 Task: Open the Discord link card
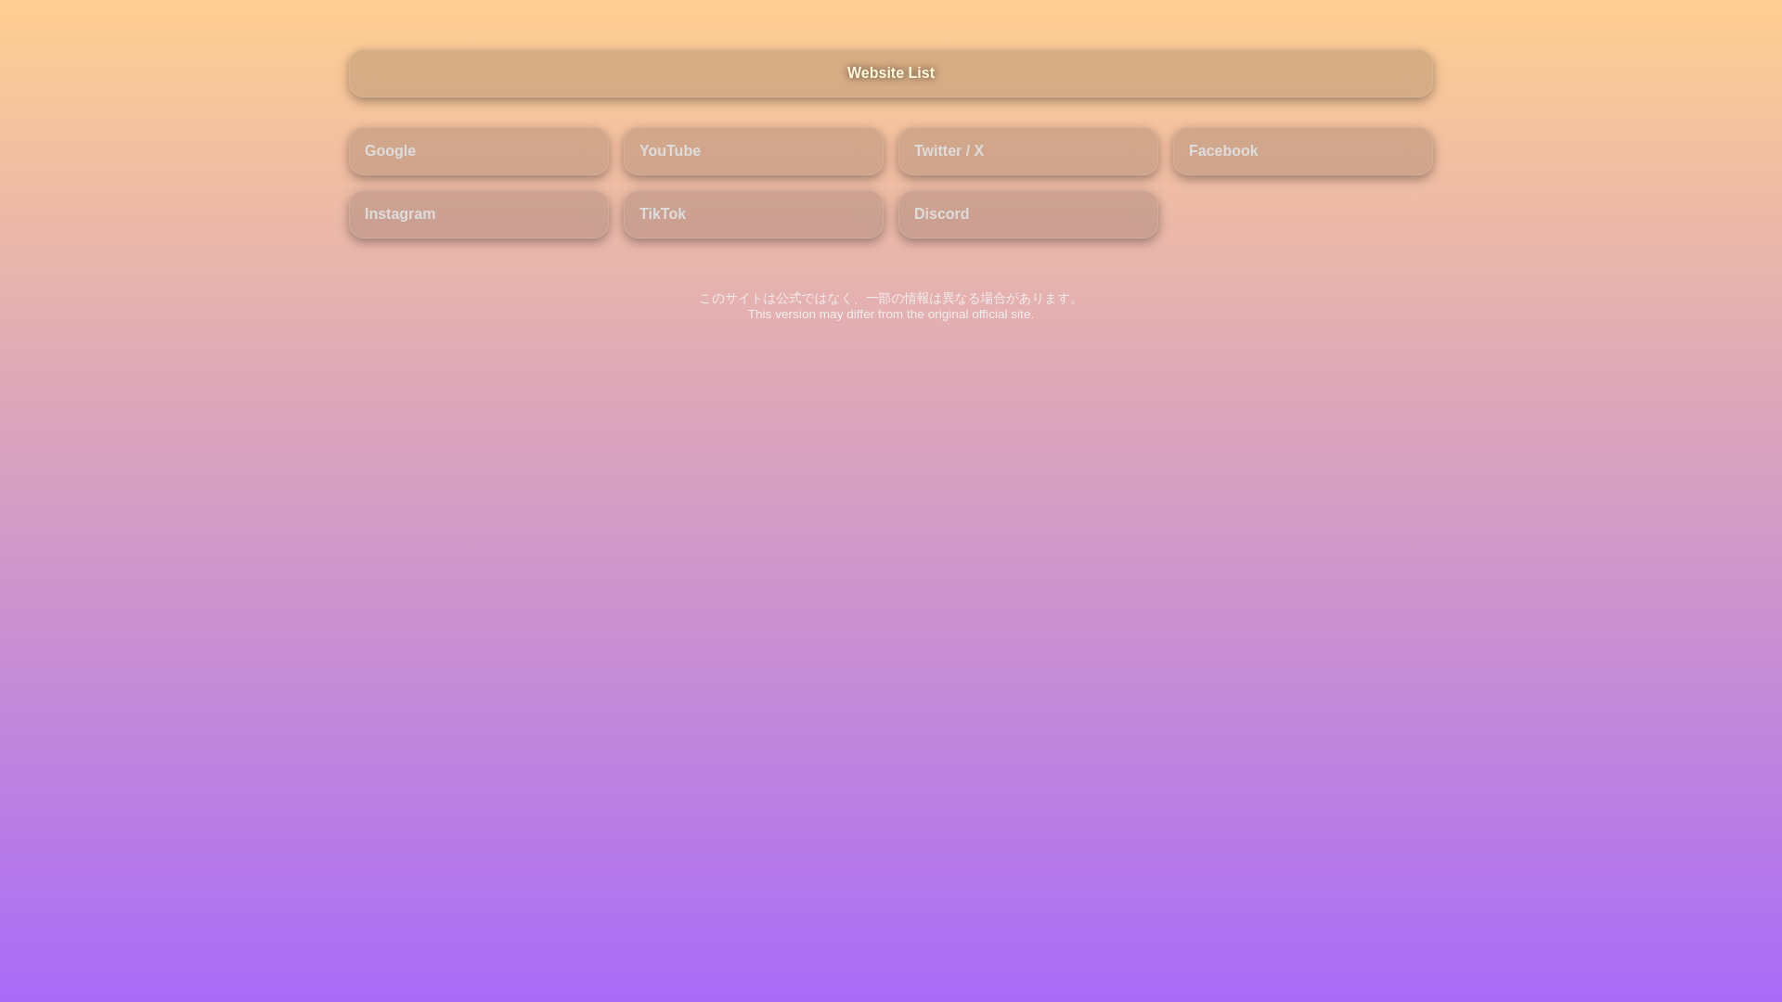click(1028, 214)
